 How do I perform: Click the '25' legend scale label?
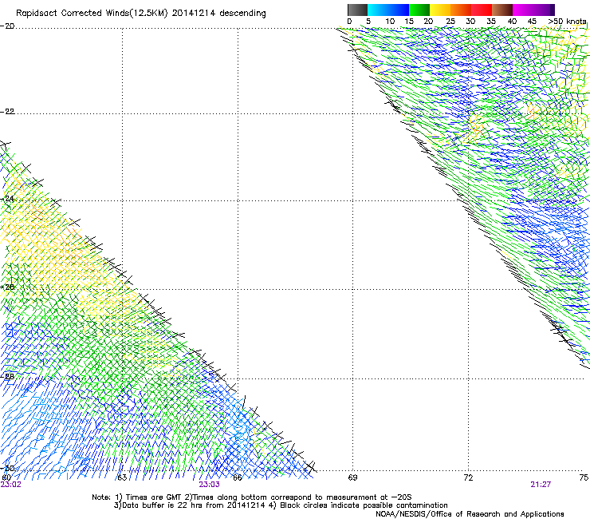[450, 22]
